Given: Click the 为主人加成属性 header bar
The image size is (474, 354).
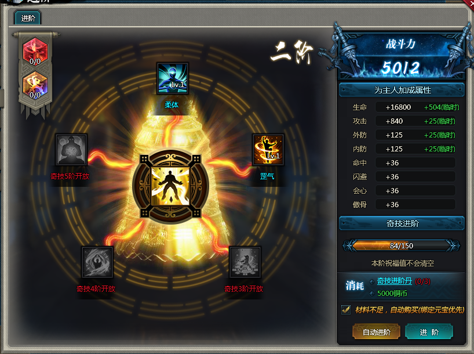Looking at the screenshot, I should point(402,90).
